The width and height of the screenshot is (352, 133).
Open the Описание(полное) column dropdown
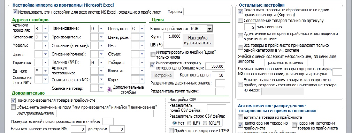[101, 54]
